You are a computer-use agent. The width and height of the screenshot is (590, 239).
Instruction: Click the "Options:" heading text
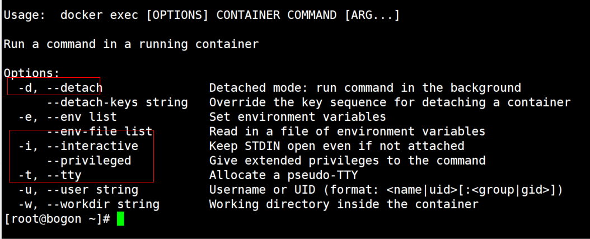[31, 73]
